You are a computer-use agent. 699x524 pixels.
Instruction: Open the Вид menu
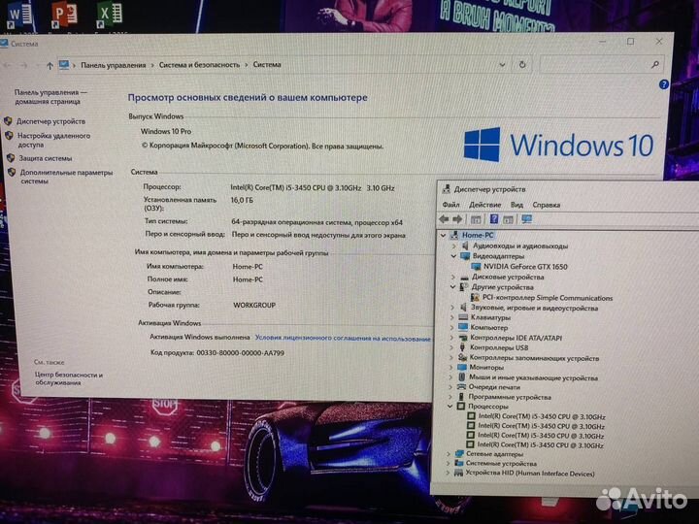(x=516, y=205)
